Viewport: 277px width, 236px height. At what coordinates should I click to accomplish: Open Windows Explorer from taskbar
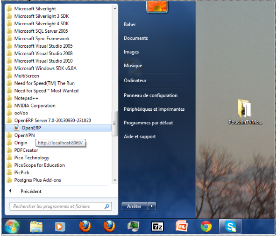(x=36, y=227)
